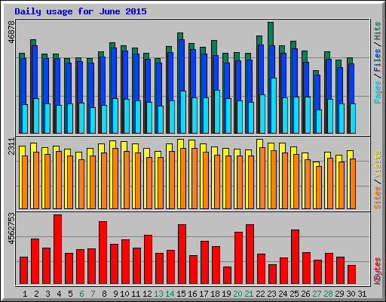The width and height of the screenshot is (386, 302).
Task: Click the title 'Daily usage for June 2015'
Action: (81, 11)
